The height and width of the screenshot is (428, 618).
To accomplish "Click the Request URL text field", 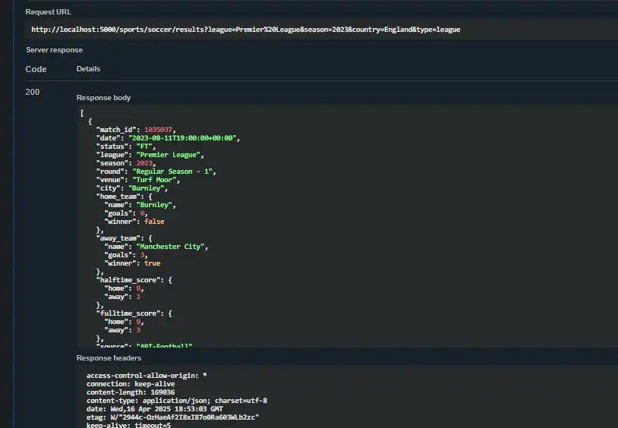I will point(245,30).
